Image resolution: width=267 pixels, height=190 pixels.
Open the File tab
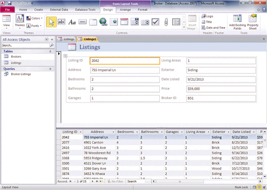pyautogui.click(x=8, y=10)
